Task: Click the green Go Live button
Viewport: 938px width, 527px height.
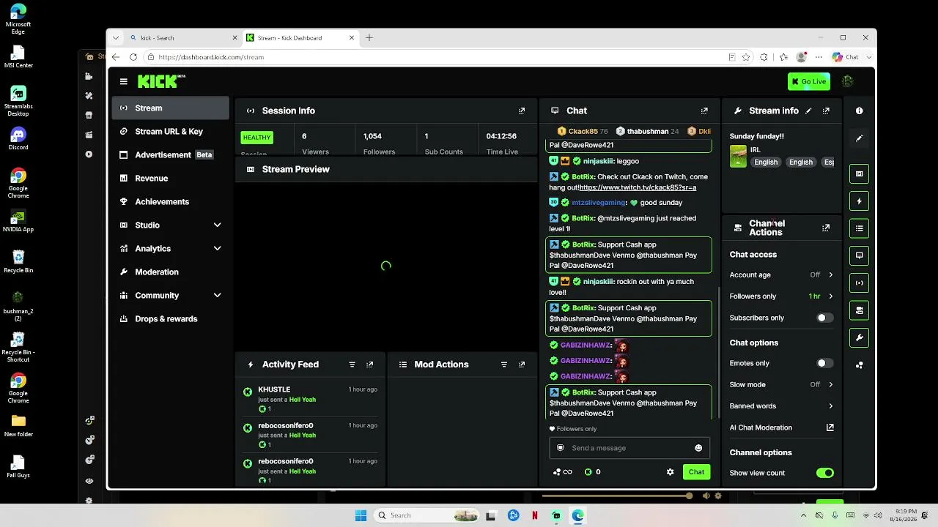Action: click(x=809, y=81)
